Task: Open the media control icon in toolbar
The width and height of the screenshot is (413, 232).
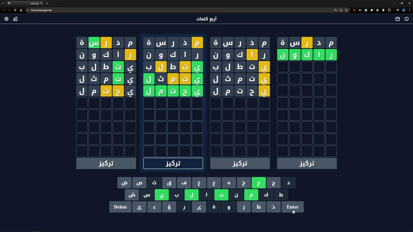Action: click(398, 10)
